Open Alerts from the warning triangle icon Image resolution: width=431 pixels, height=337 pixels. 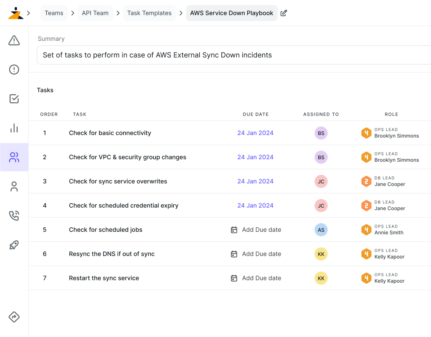coord(14,41)
